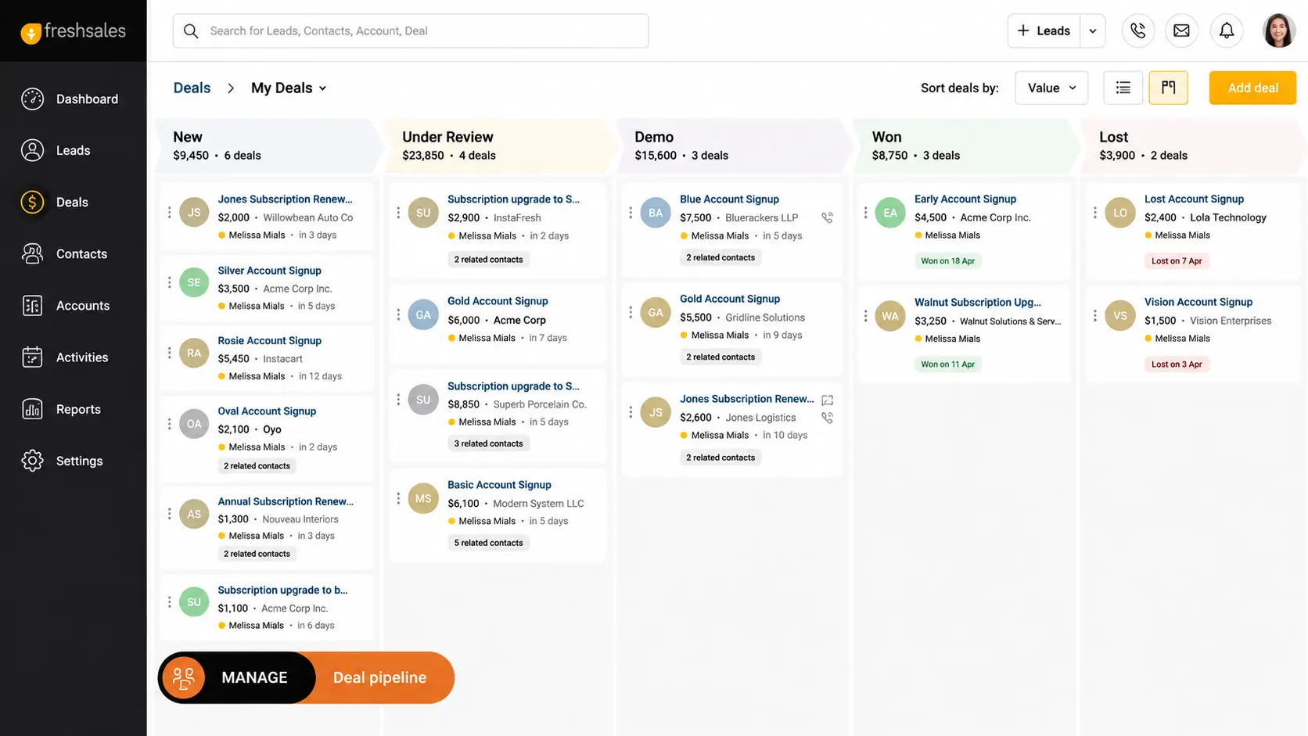Image resolution: width=1308 pixels, height=736 pixels.
Task: Click the Leads person icon in sidebar
Action: 32,150
